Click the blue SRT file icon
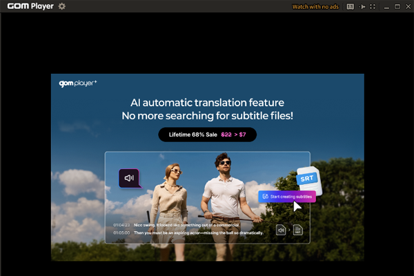414x276 pixels. 306,179
